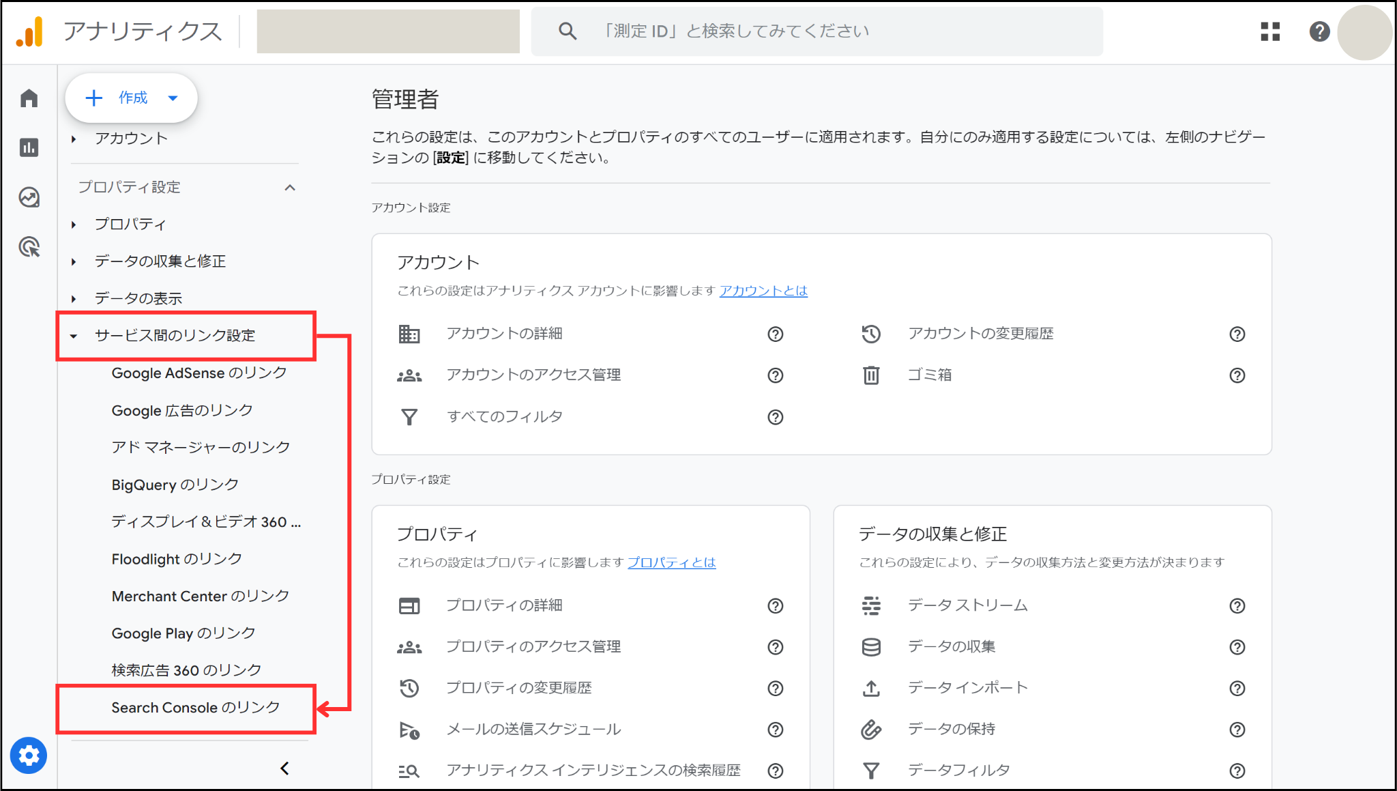Viewport: 1397px width, 791px height.
Task: Click help icon for ゴミ箱
Action: [1237, 375]
